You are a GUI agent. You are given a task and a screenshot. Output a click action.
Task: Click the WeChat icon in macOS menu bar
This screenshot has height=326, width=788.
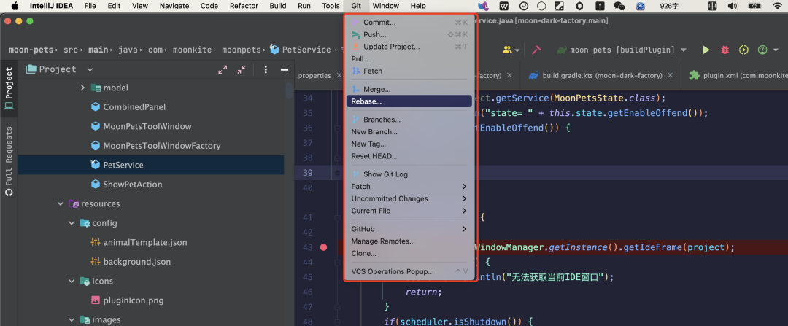point(619,6)
